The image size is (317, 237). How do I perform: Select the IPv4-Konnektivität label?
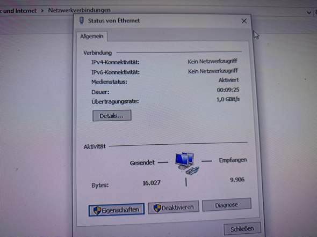point(116,62)
